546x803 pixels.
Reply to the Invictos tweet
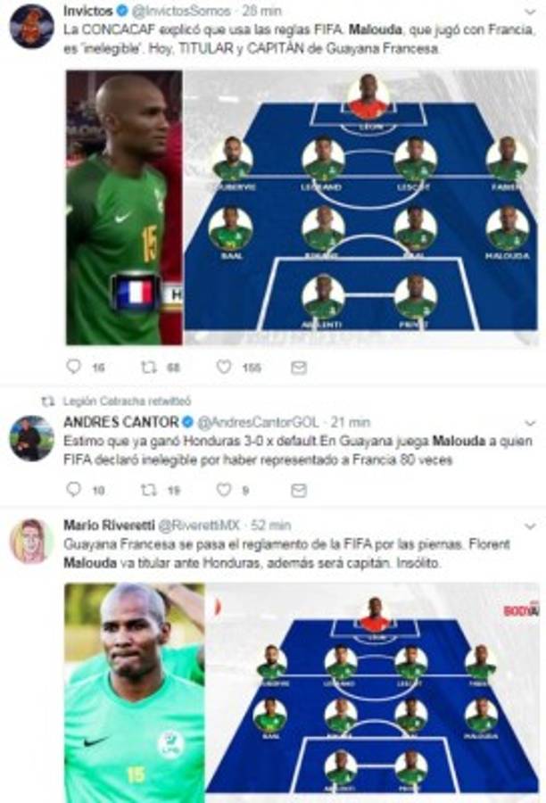(x=74, y=367)
